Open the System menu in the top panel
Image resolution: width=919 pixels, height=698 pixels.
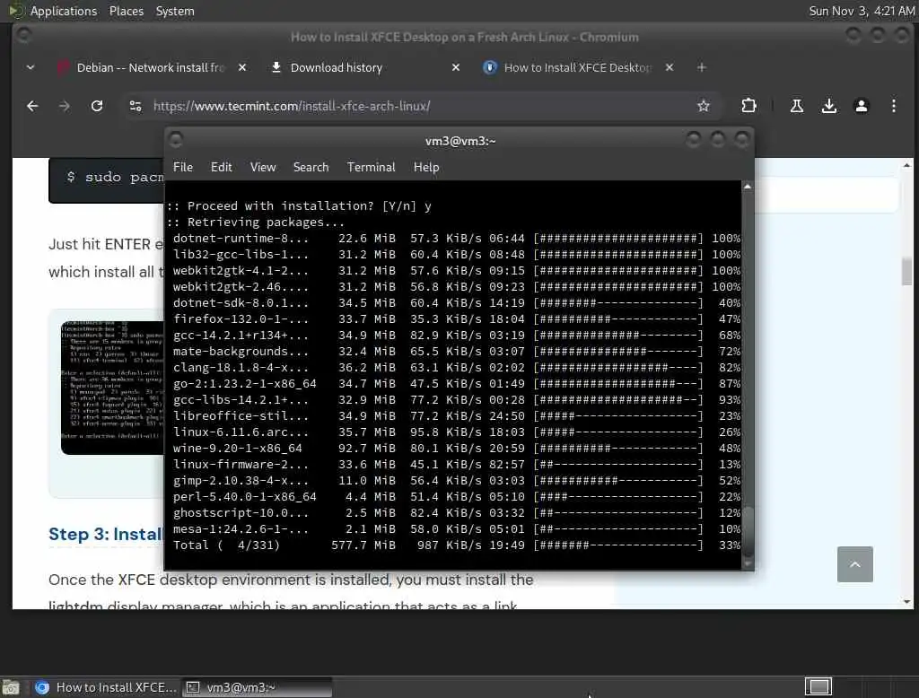pyautogui.click(x=175, y=11)
